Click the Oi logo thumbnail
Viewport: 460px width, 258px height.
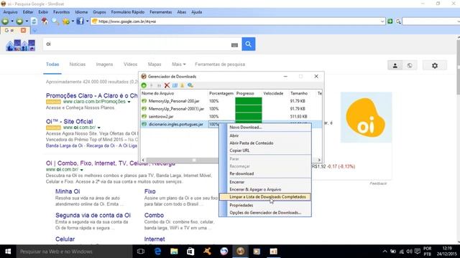pyautogui.click(x=366, y=118)
